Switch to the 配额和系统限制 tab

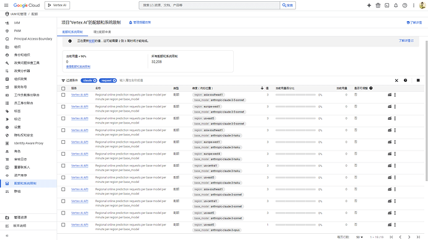click(x=73, y=32)
